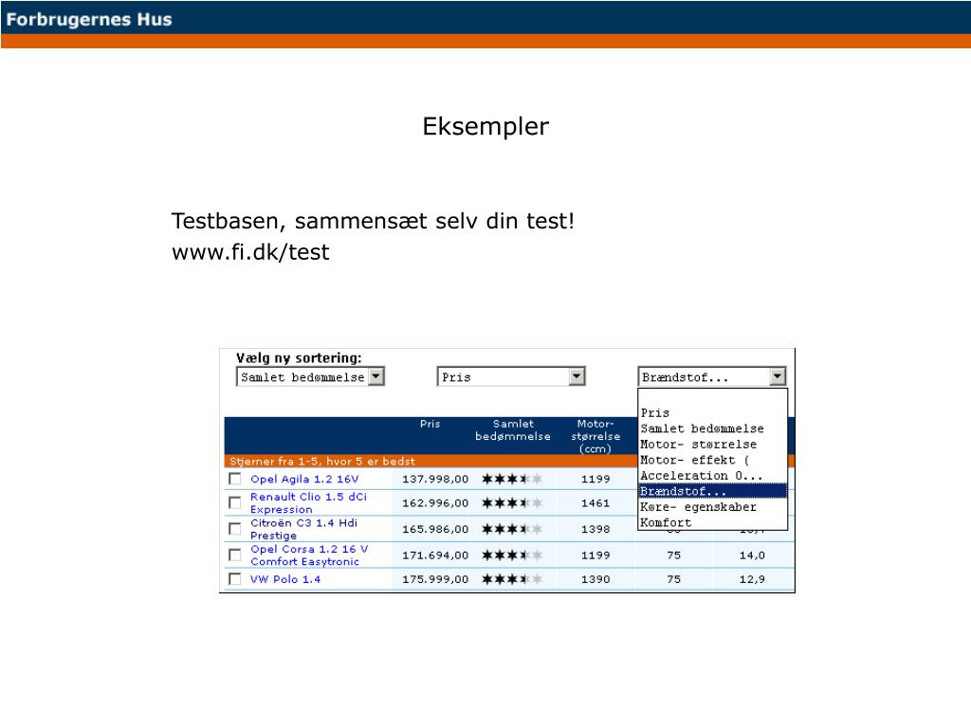Click the Motor-størrelse (ccm) column header
The height and width of the screenshot is (728, 971).
pos(595,436)
